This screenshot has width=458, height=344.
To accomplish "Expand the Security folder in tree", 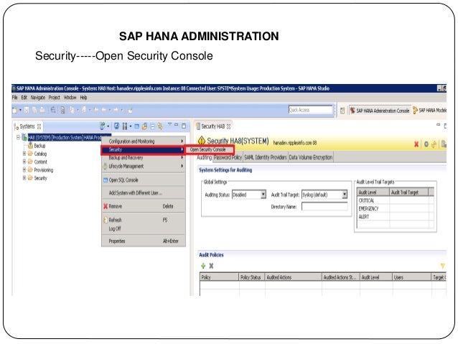I will (24, 177).
